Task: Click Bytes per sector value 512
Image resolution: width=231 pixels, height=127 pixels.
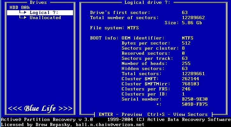Action: (x=186, y=43)
